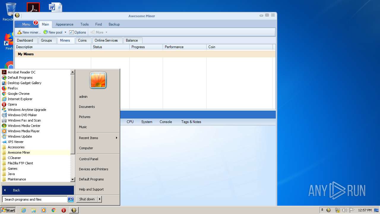Expand the Java folder
This screenshot has height=214, width=380.
point(36,174)
